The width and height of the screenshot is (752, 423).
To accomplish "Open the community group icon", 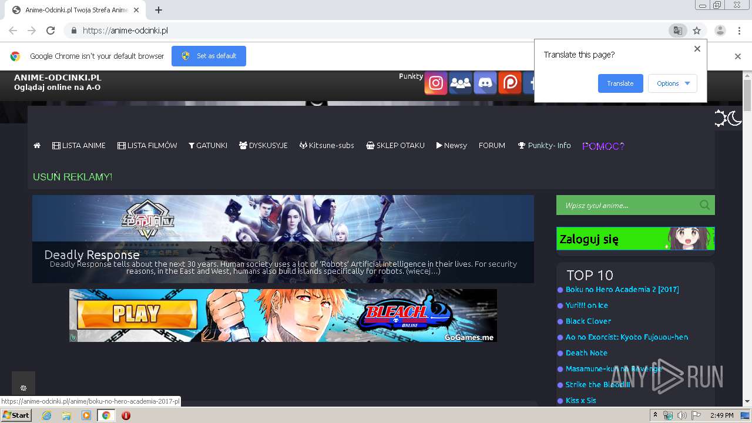I will (x=460, y=83).
